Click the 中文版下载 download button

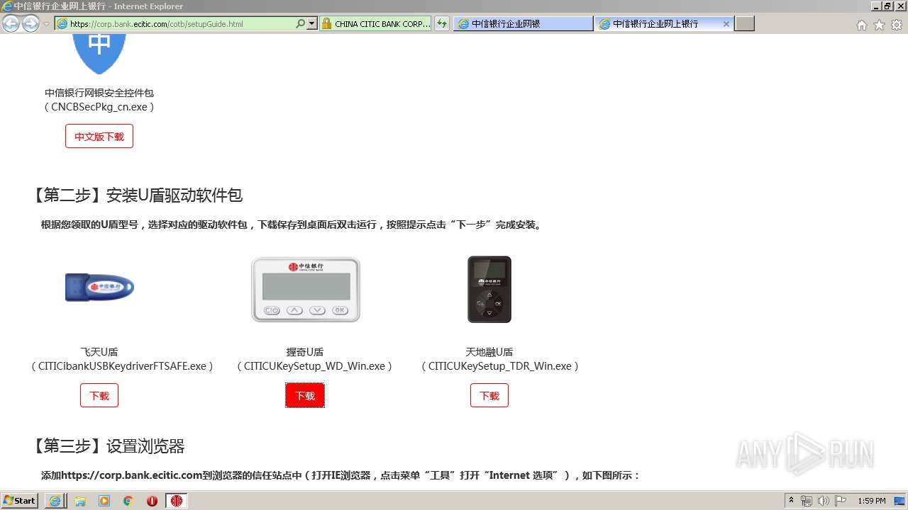click(x=99, y=137)
